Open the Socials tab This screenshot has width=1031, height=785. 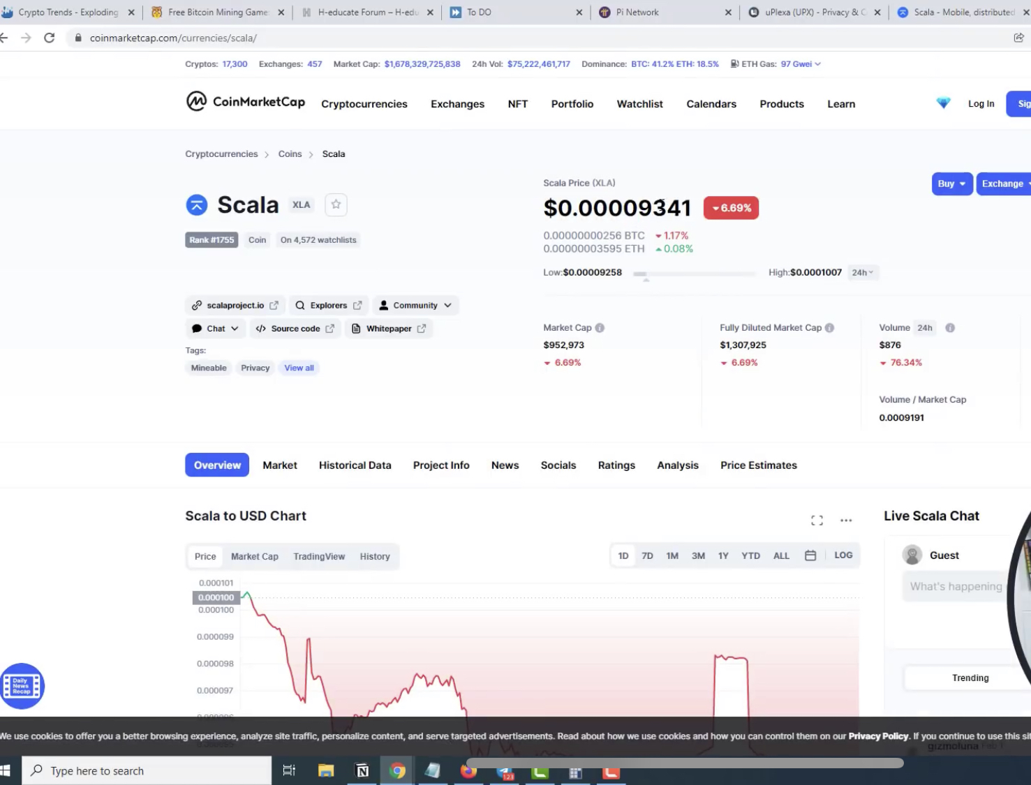click(x=558, y=465)
